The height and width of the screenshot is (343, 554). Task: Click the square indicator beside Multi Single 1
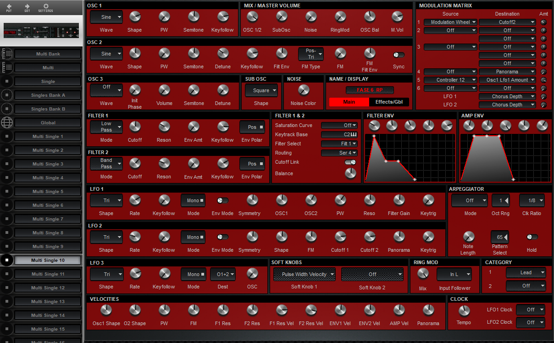(x=7, y=136)
